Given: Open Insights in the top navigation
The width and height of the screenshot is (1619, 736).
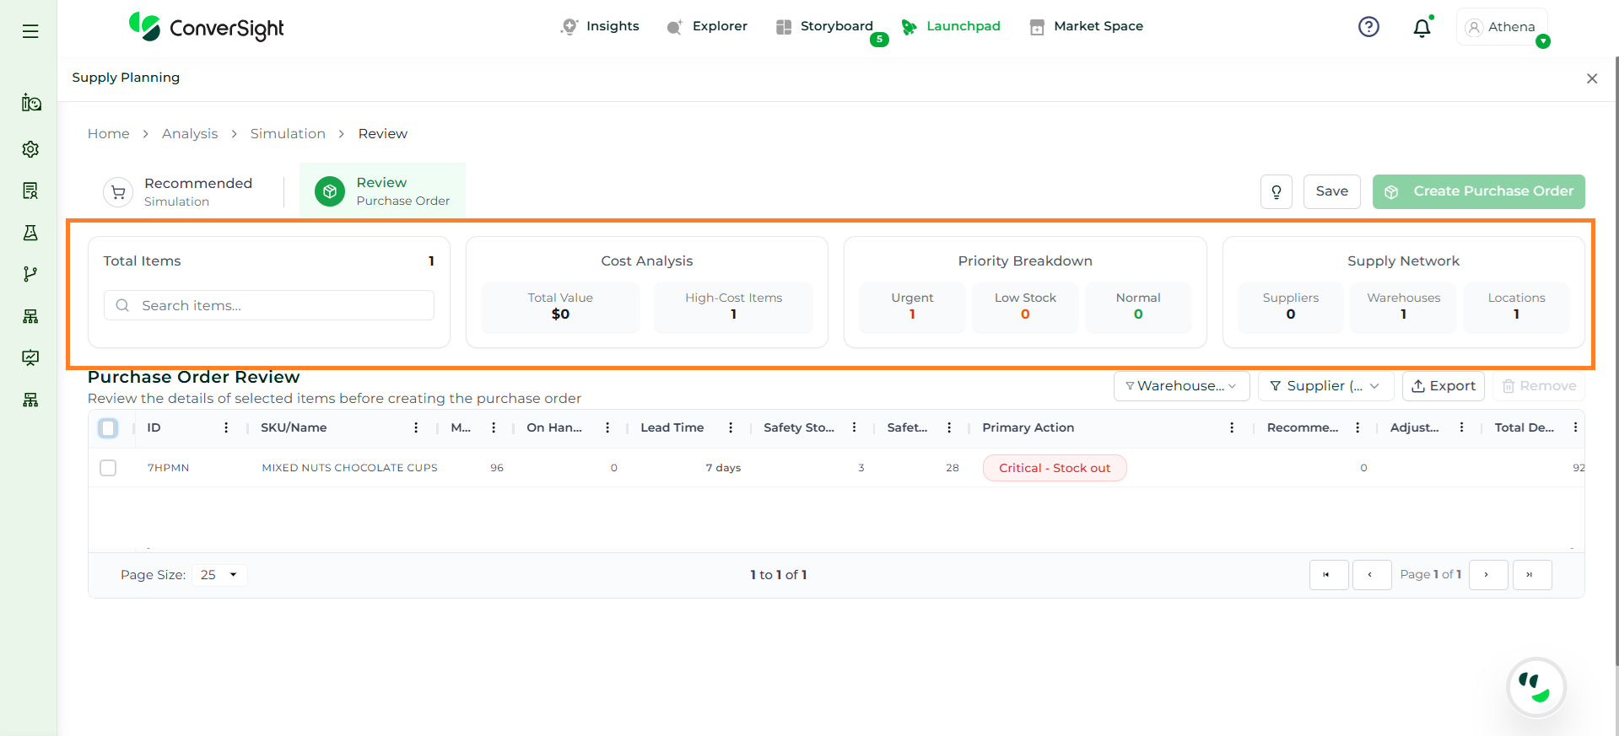Looking at the screenshot, I should pyautogui.click(x=600, y=26).
